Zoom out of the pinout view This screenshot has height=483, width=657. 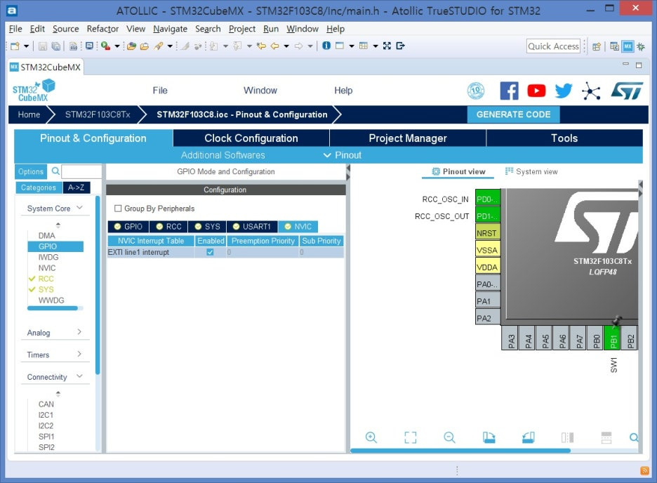(x=449, y=437)
